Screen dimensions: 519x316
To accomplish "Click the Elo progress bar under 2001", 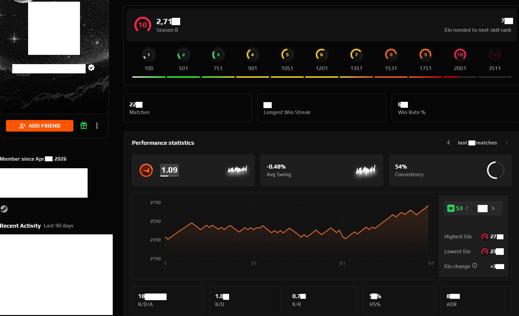I will [x=460, y=77].
